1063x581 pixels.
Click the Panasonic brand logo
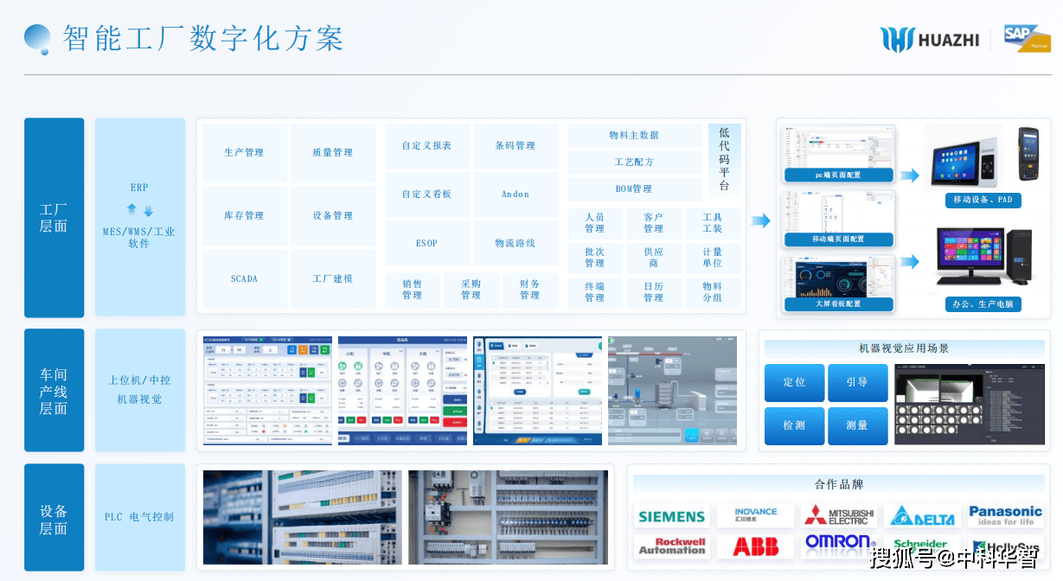[x=1005, y=516]
